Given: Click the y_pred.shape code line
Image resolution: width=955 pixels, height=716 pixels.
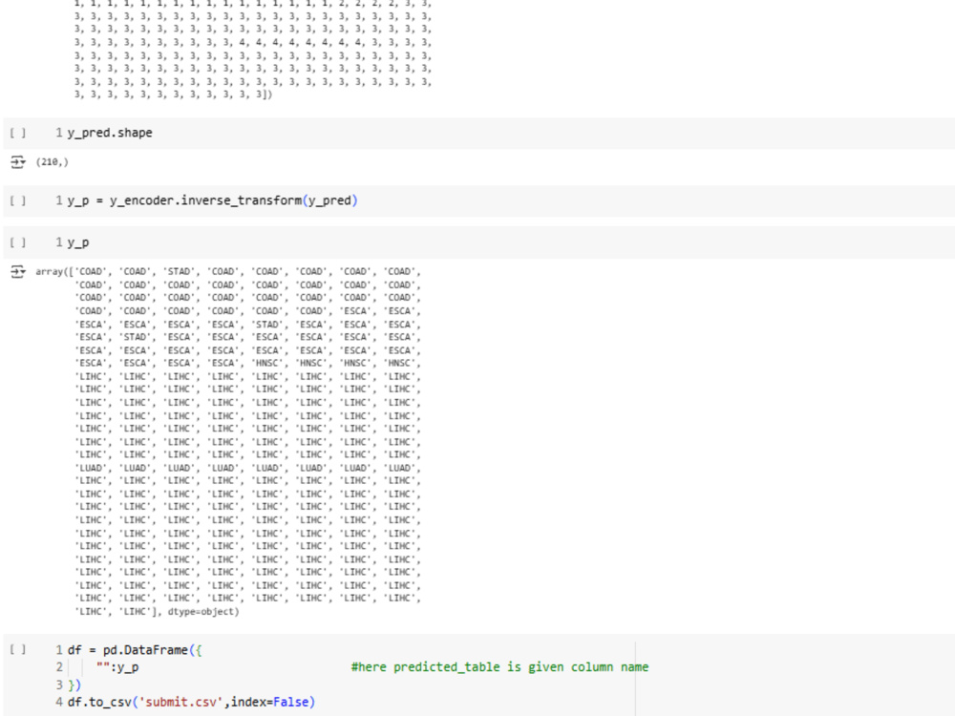Looking at the screenshot, I should (110, 133).
